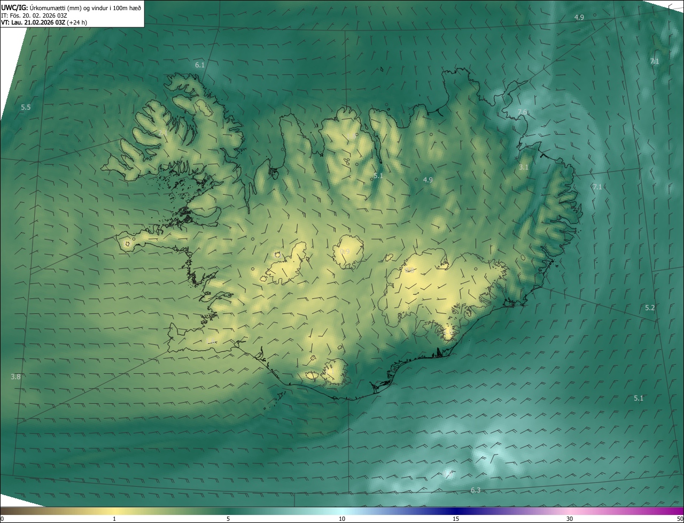The width and height of the screenshot is (684, 523).
Task: Click the 0 tick label on the color scale
Action: coord(2,519)
